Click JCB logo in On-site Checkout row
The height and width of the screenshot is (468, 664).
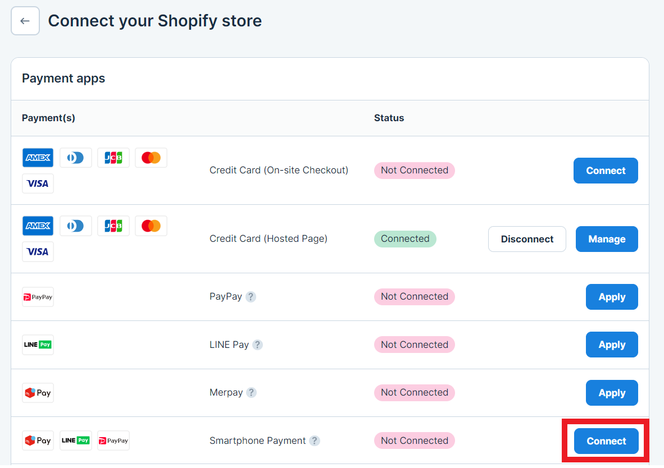pyautogui.click(x=113, y=158)
